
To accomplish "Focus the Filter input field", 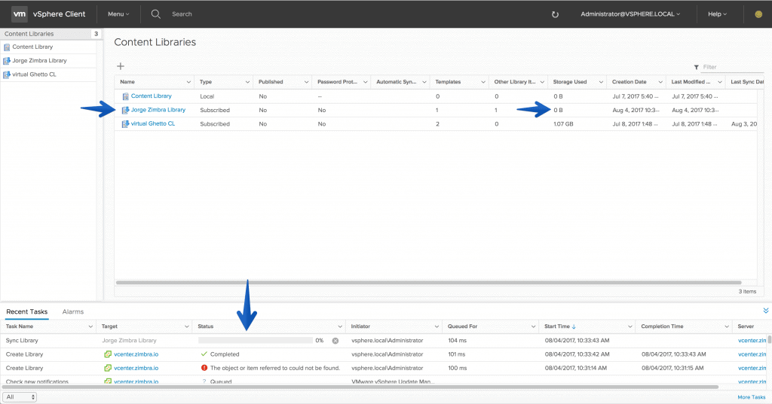I will coord(733,68).
